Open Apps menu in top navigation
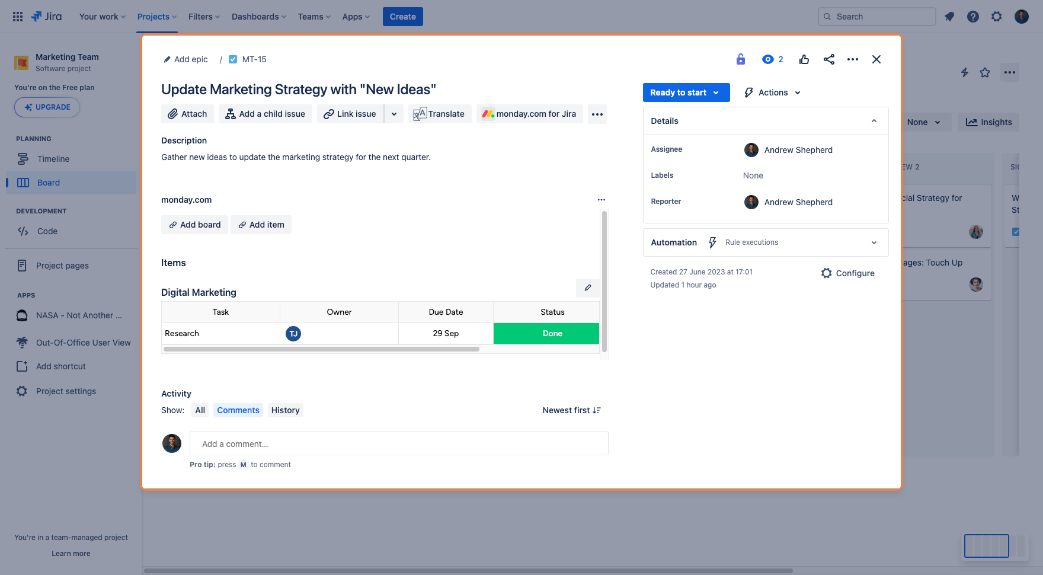1043x575 pixels. pos(356,17)
